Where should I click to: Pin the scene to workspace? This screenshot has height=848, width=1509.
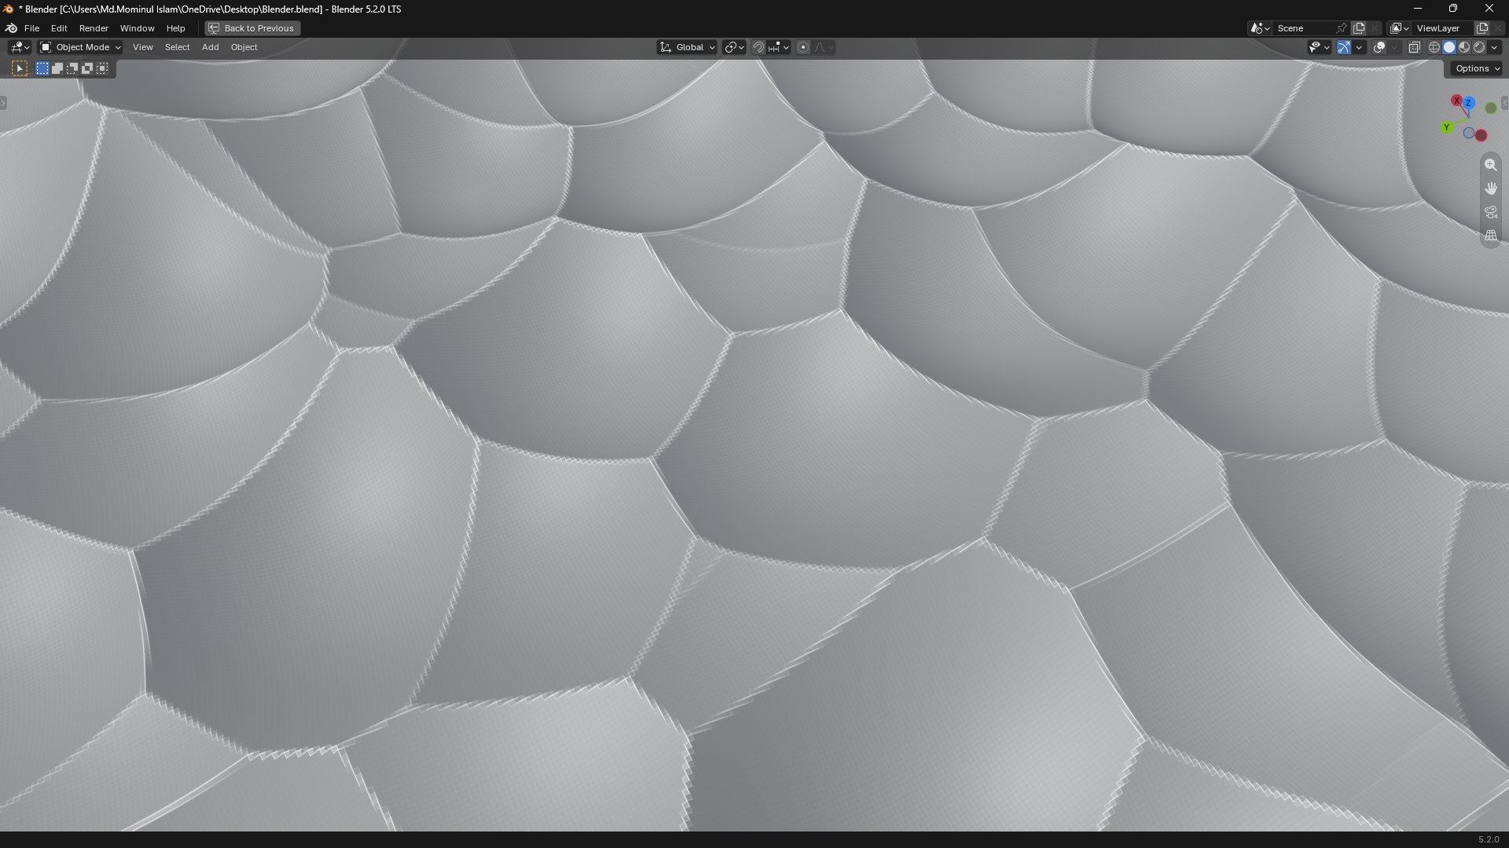[1342, 28]
